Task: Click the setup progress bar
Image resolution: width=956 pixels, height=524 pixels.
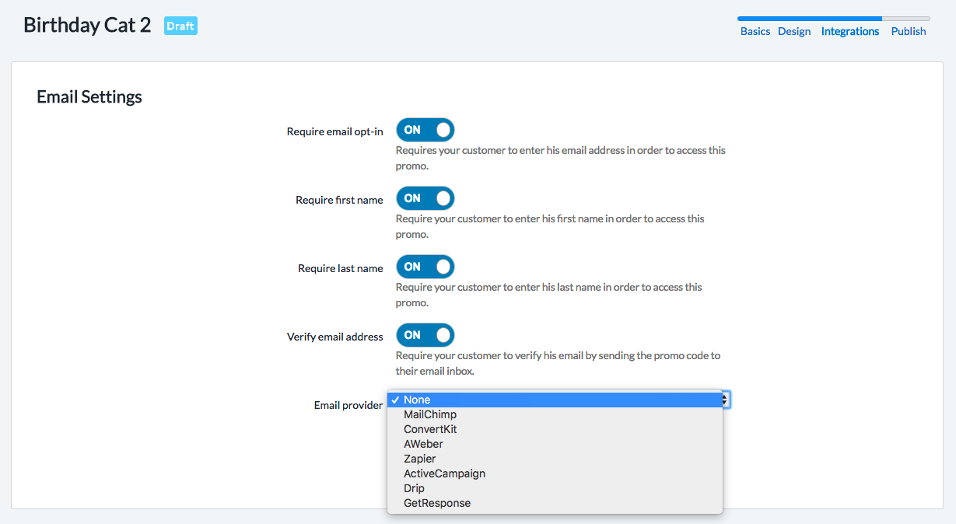Action: tap(834, 18)
